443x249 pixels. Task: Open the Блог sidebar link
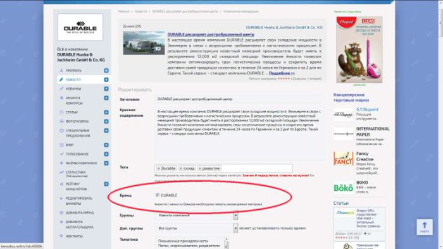(x=70, y=145)
